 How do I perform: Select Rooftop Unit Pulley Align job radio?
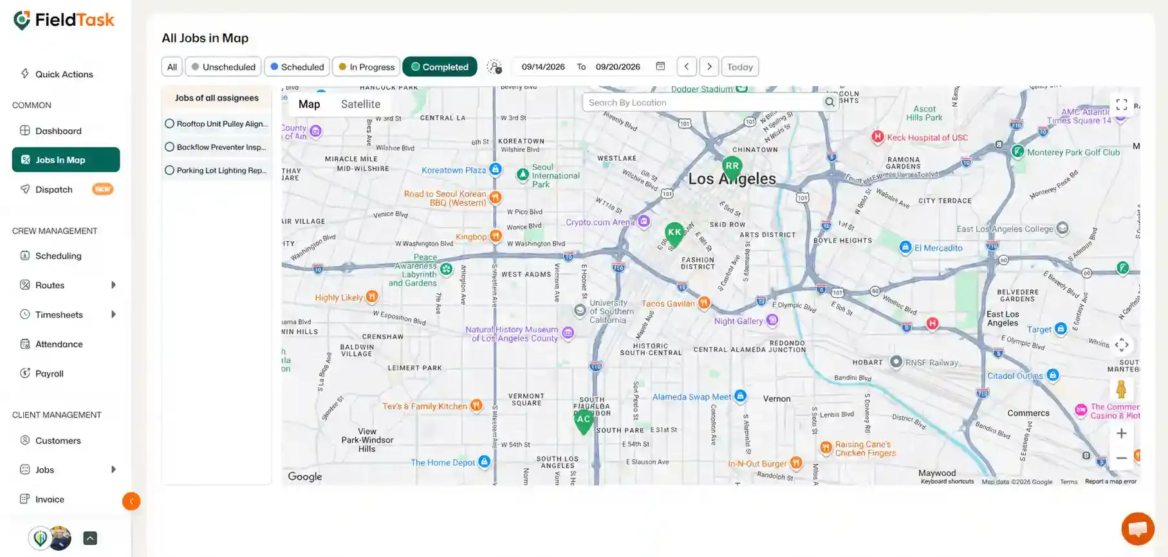(x=169, y=123)
